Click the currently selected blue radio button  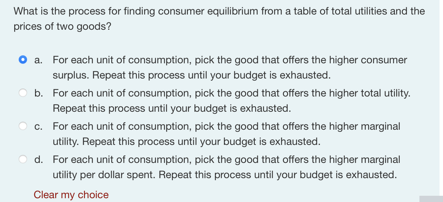23,59
